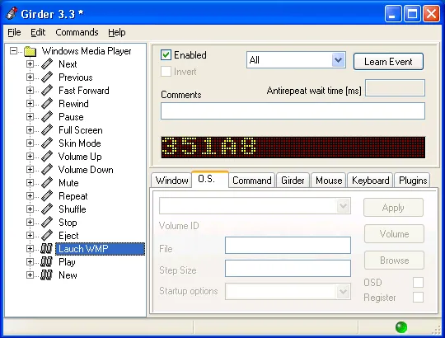This screenshot has height=338, width=445.
Task: Switch to the Mouse tab
Action: click(x=329, y=181)
